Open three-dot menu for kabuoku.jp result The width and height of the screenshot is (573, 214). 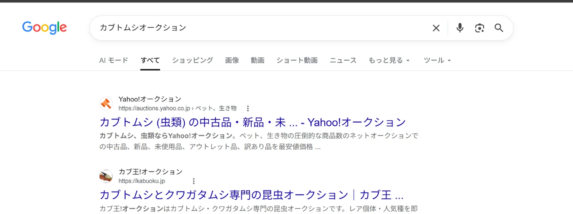(x=194, y=181)
